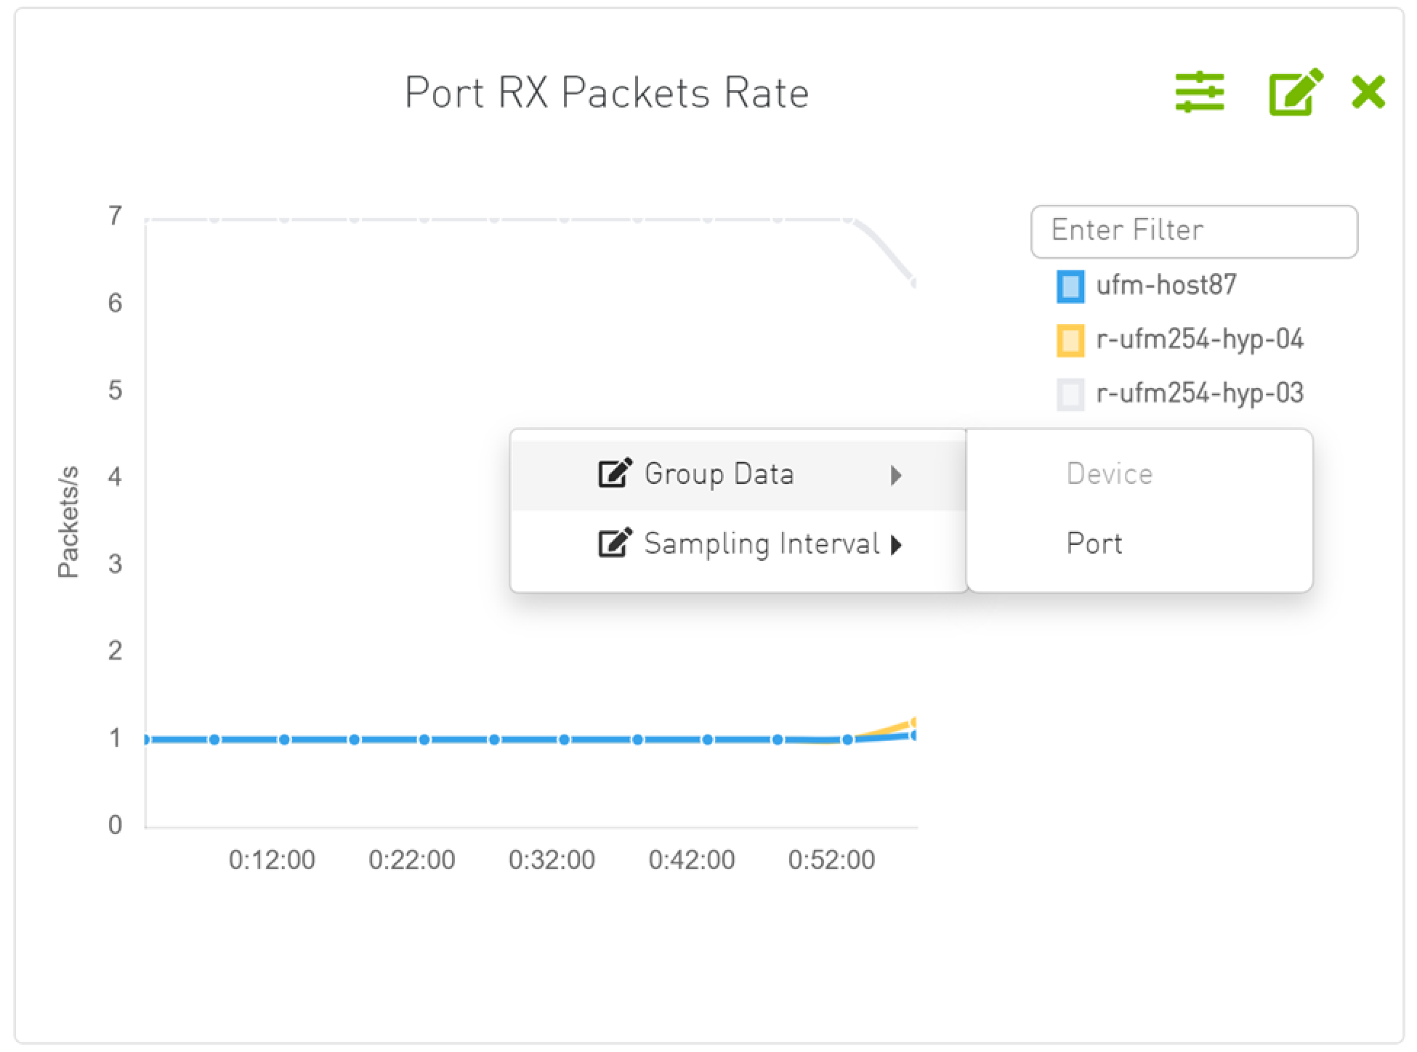
Task: Select Port from the submenu
Action: click(1094, 542)
